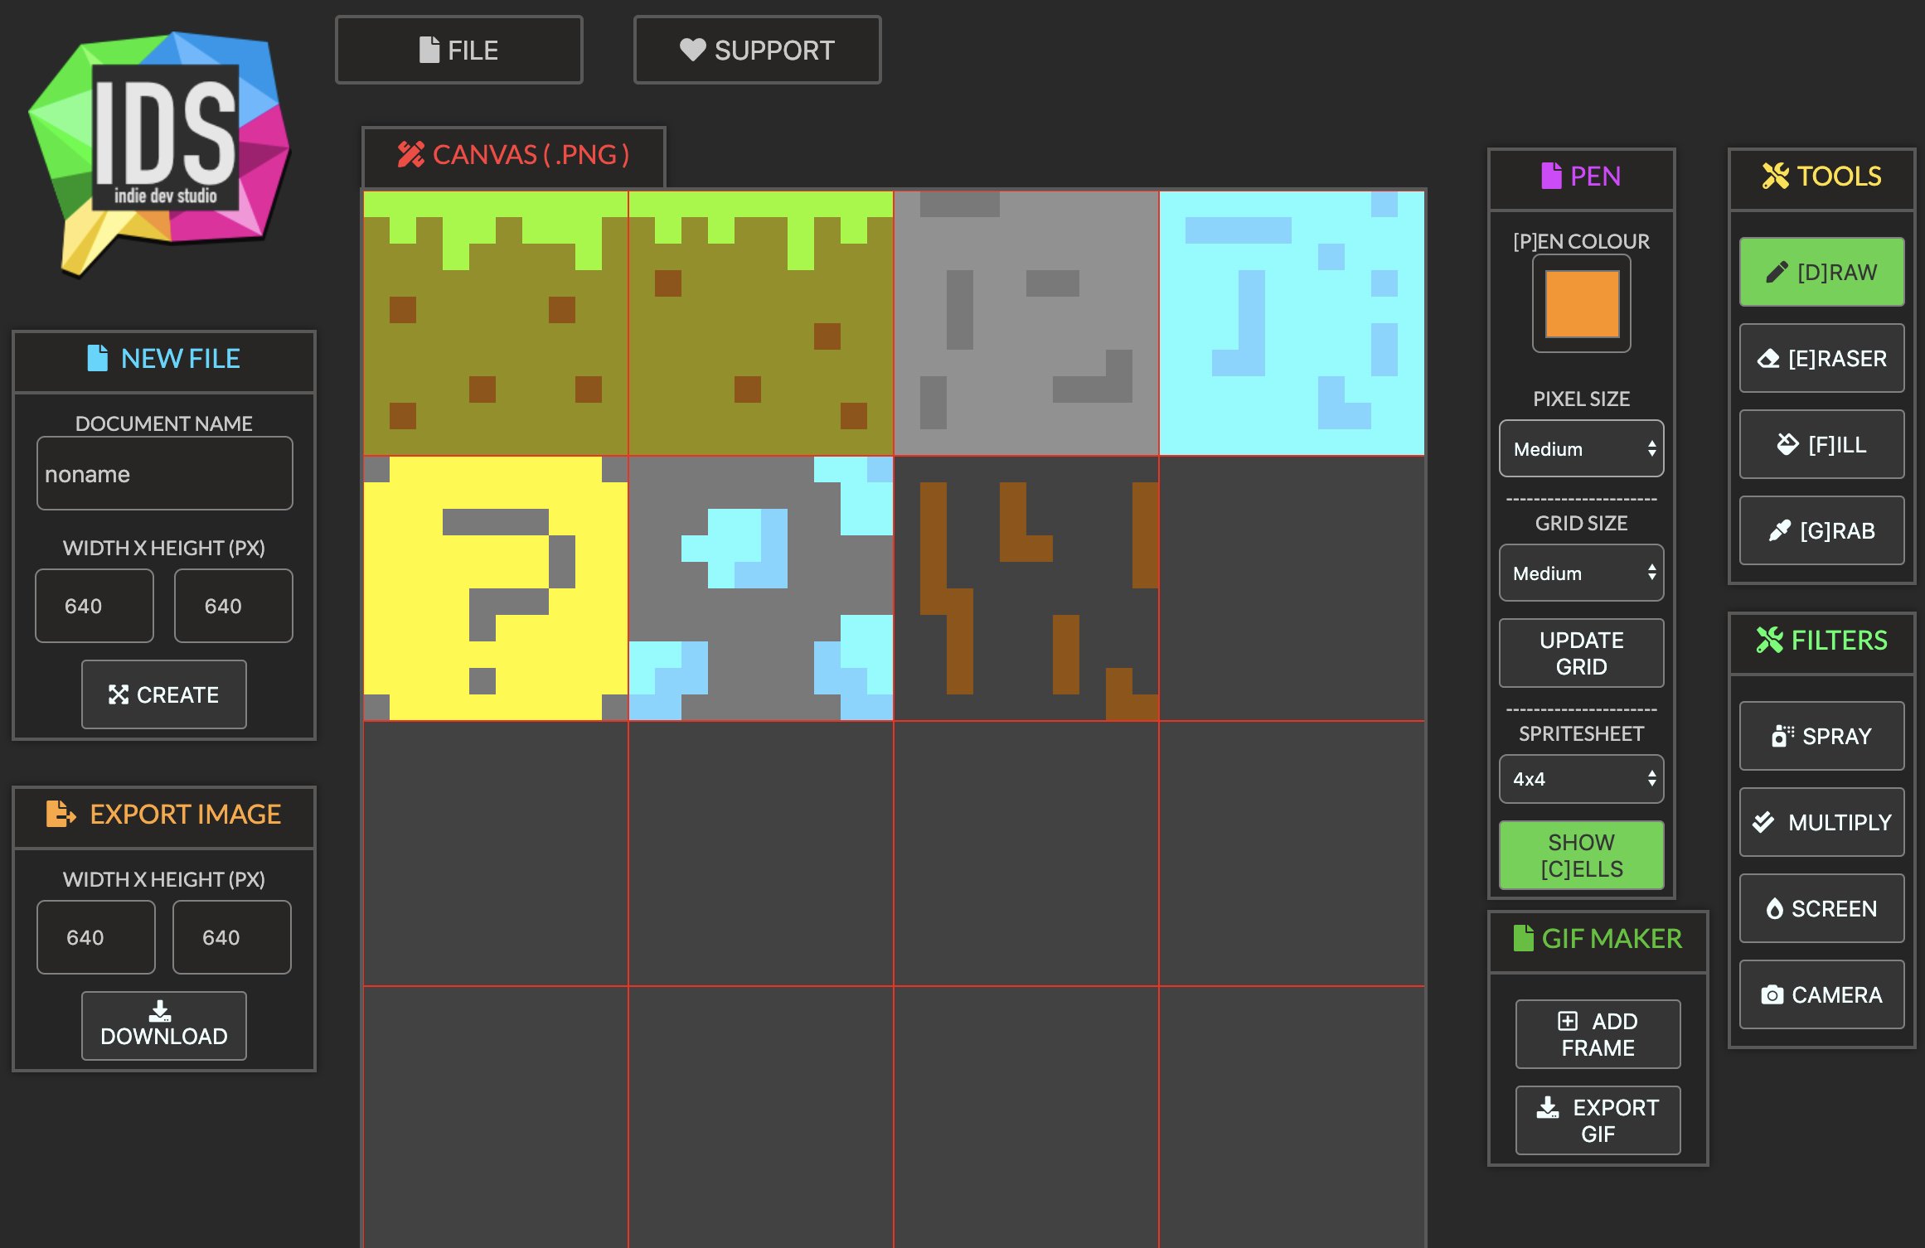The image size is (1925, 1248).
Task: Open the Spritesheet 4x4 dropdown
Action: [1581, 779]
